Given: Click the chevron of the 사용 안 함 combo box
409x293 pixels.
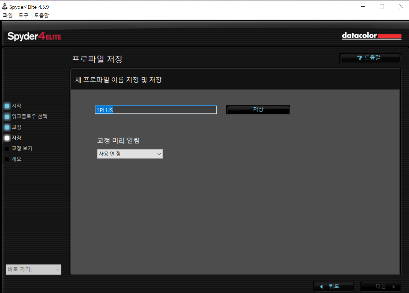Looking at the screenshot, I should [x=159, y=154].
